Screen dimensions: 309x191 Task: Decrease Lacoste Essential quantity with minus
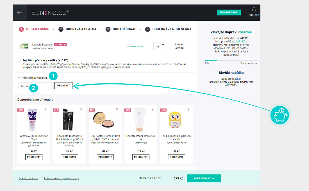point(163,48)
